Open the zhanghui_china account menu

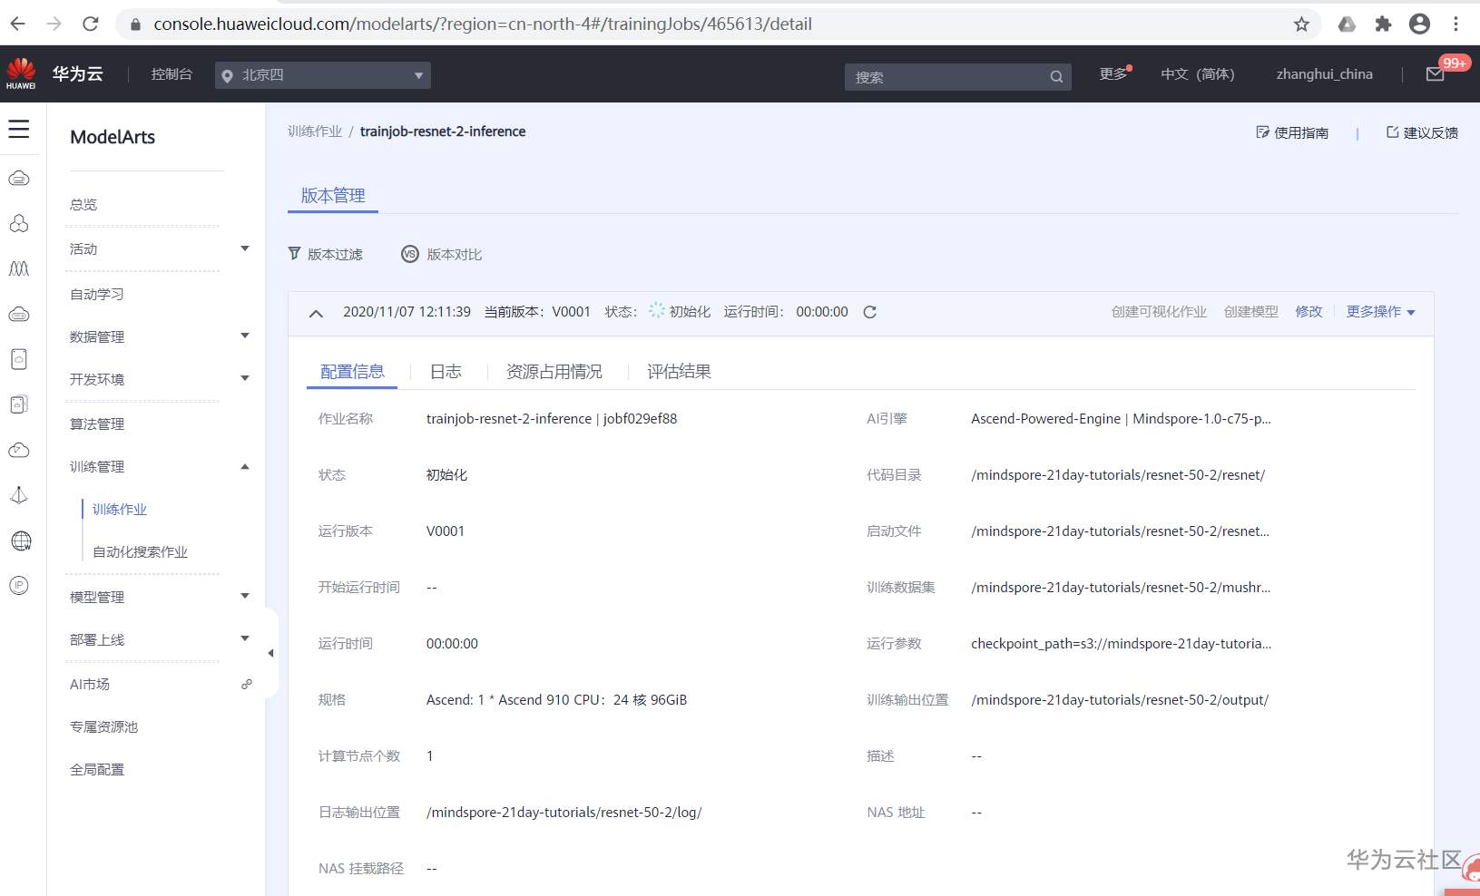point(1324,74)
